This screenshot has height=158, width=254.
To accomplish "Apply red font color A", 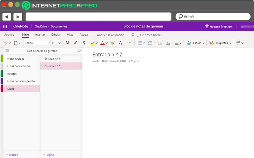I will point(102,43).
